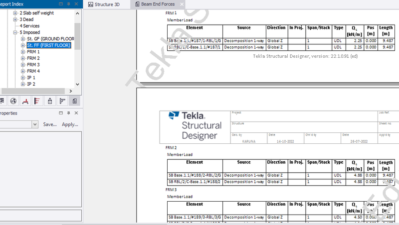The height and width of the screenshot is (225, 399).
Task: Click the Tekla version footer text
Action: pyautogui.click(x=305, y=56)
